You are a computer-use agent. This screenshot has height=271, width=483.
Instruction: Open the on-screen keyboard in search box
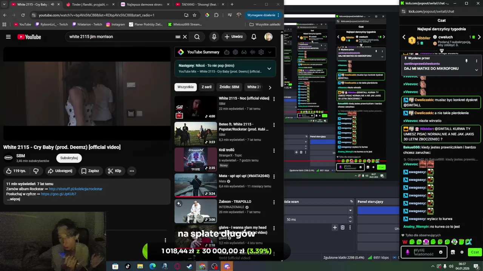click(x=178, y=37)
